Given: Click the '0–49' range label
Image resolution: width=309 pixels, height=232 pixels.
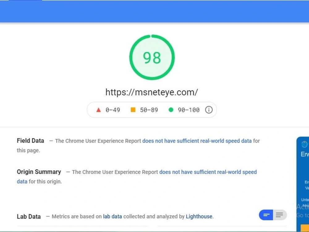Looking at the screenshot, I should click(113, 110).
